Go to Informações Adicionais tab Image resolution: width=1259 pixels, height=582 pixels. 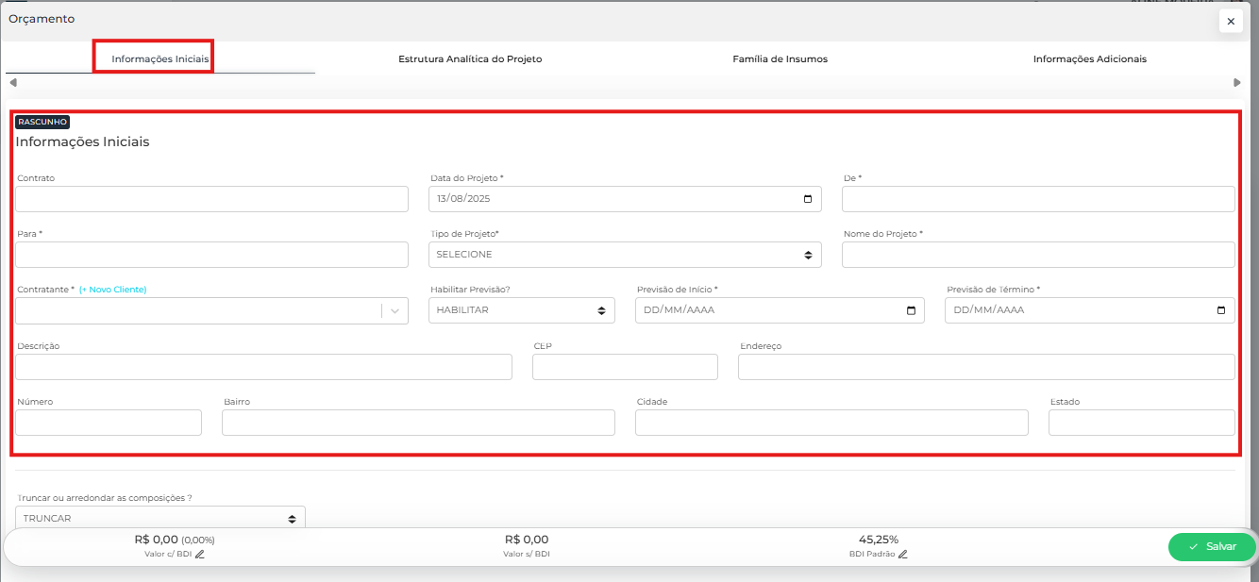1089,58
